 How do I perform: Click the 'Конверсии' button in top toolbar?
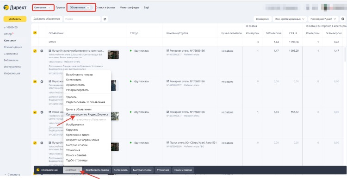262,19
